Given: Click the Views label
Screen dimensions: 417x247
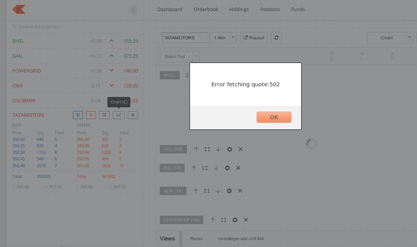Looking at the screenshot, I should coord(167,239).
